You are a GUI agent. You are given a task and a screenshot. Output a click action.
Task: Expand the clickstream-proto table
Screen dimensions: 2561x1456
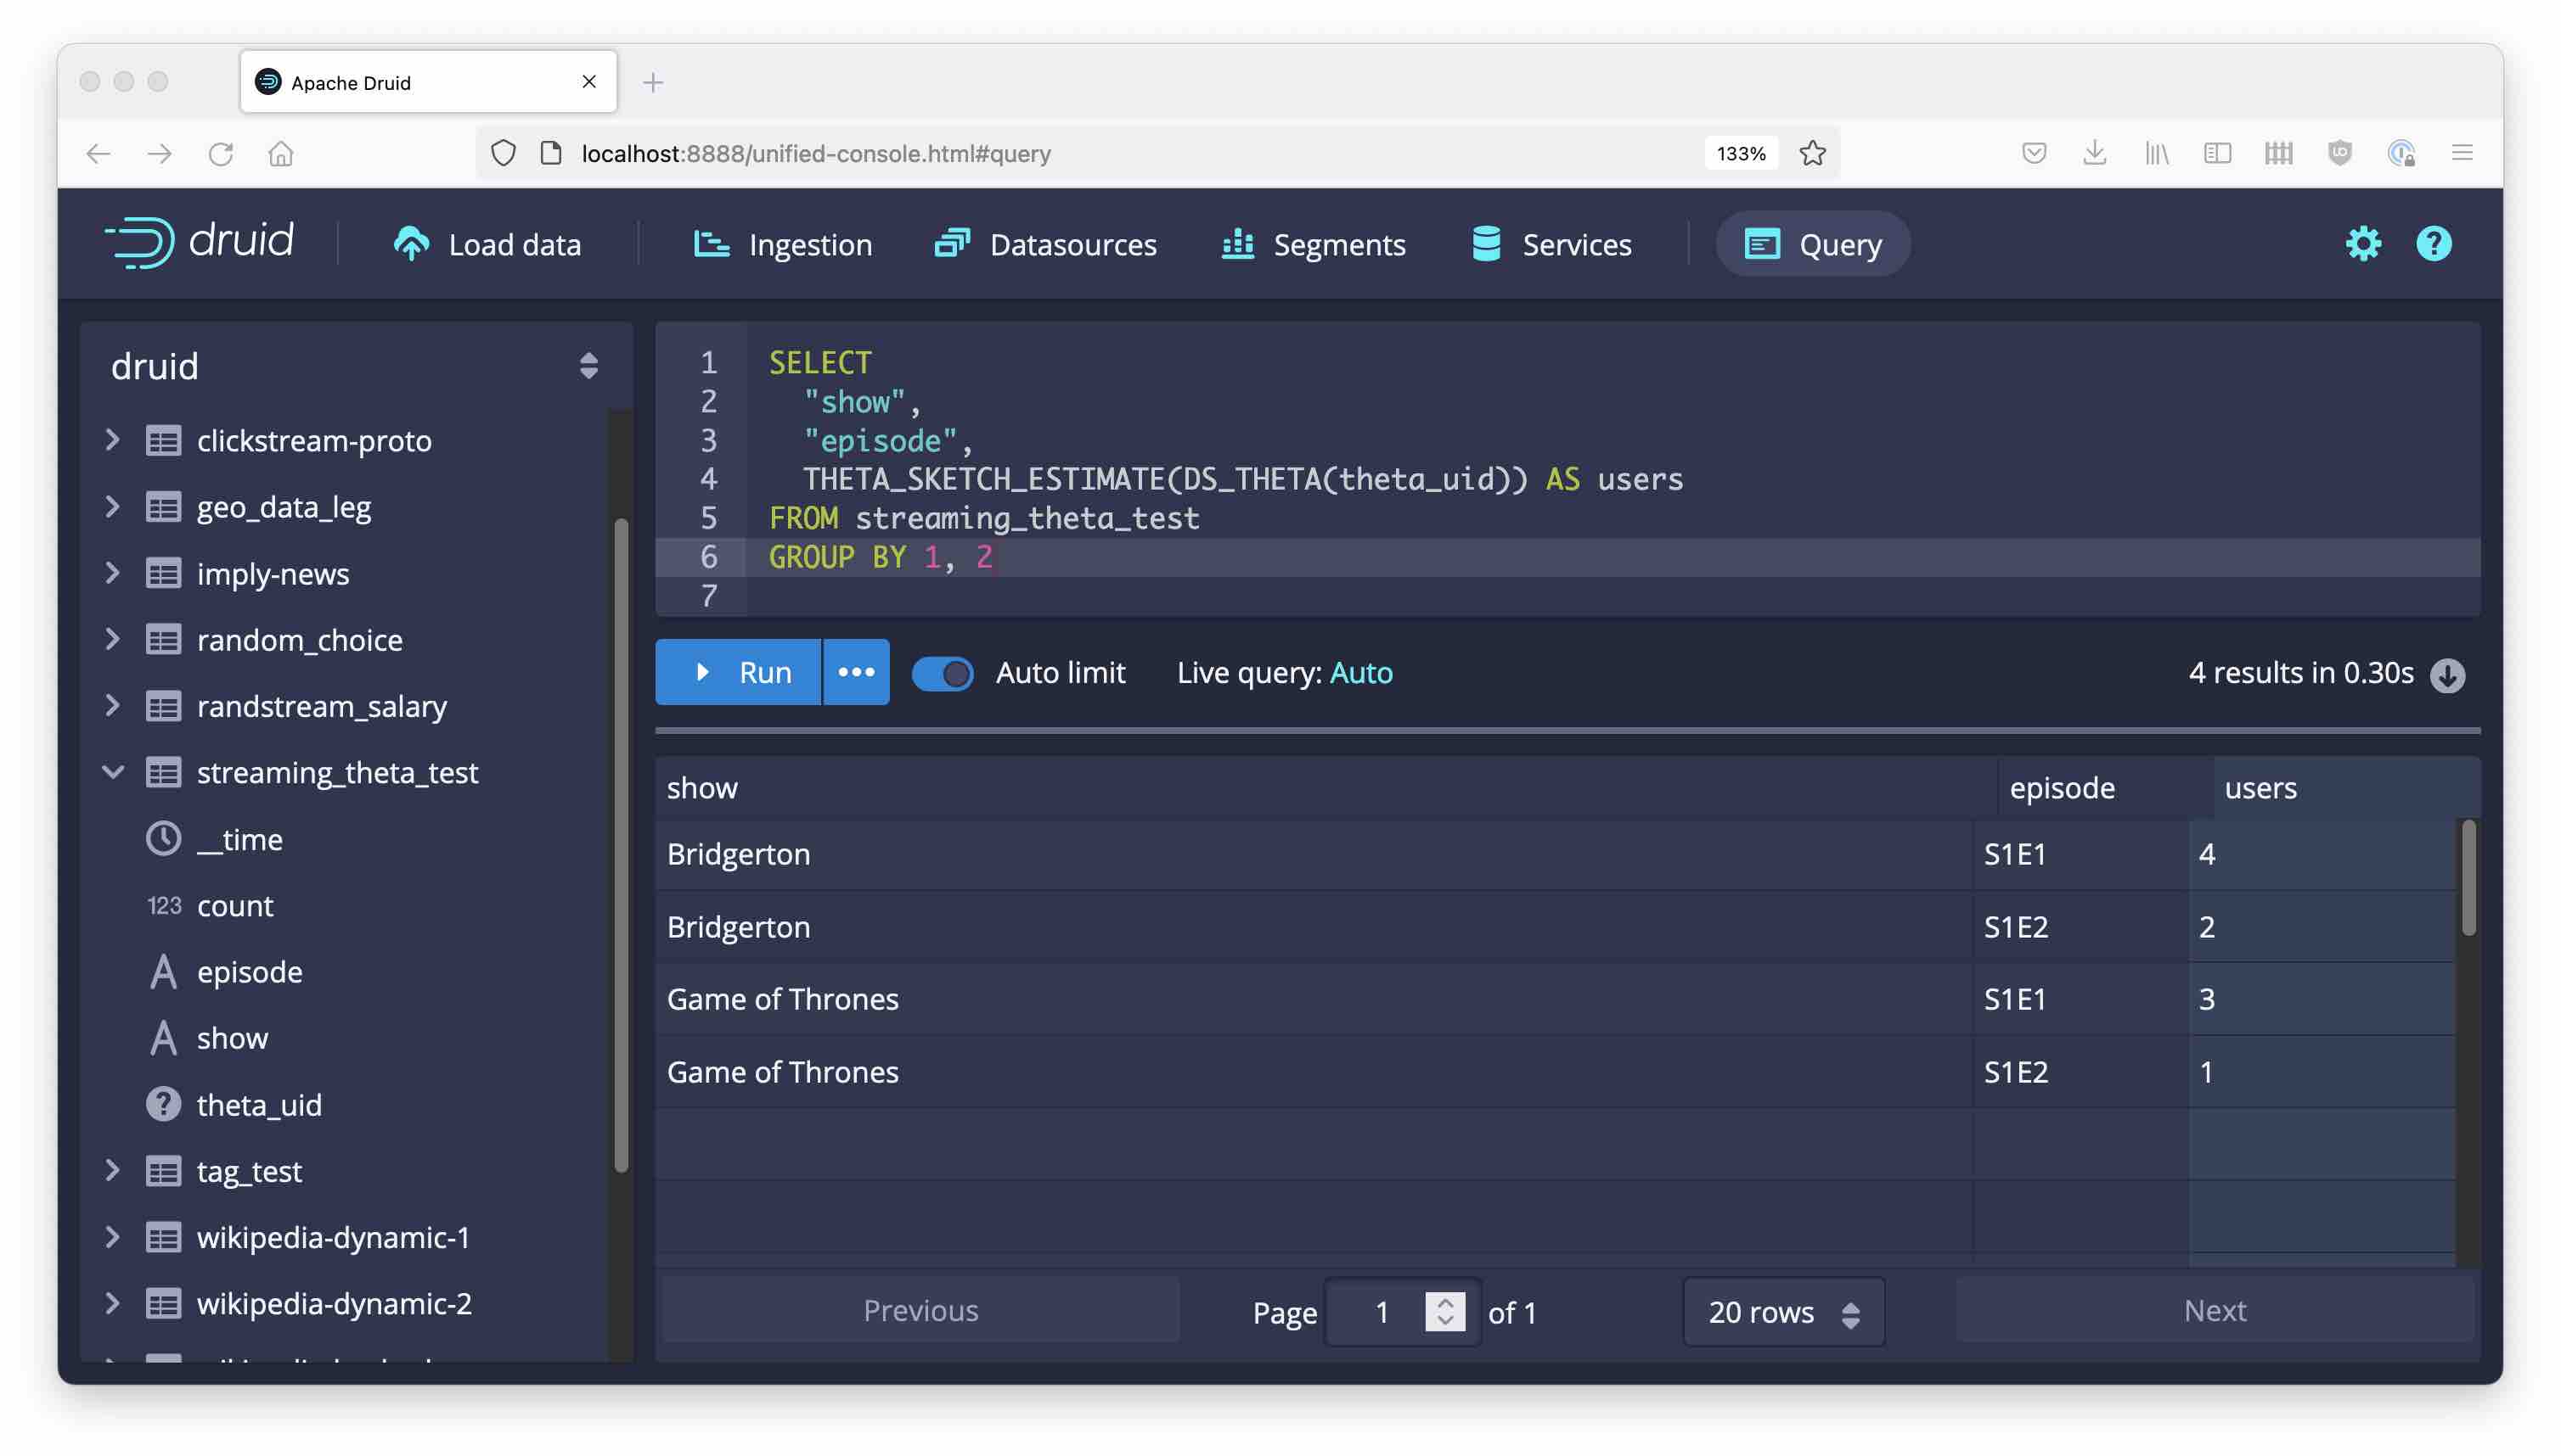[x=113, y=440]
